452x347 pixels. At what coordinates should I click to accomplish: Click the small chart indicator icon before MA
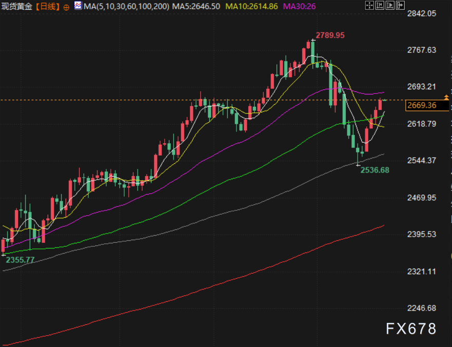pos(77,6)
